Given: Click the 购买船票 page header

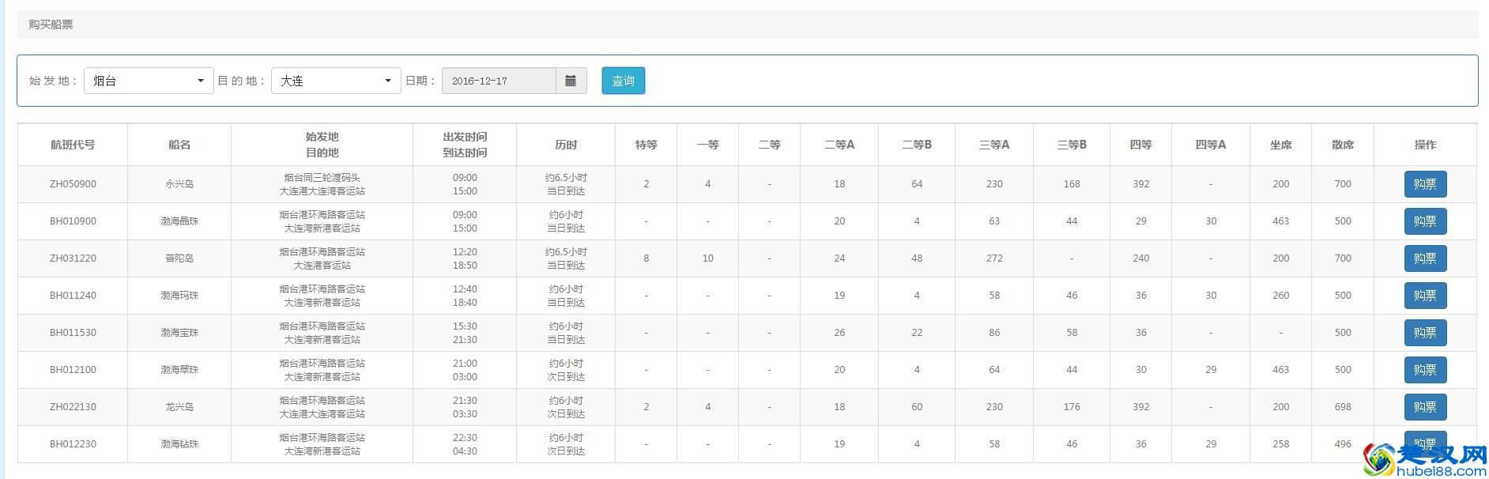Looking at the screenshot, I should tap(51, 25).
